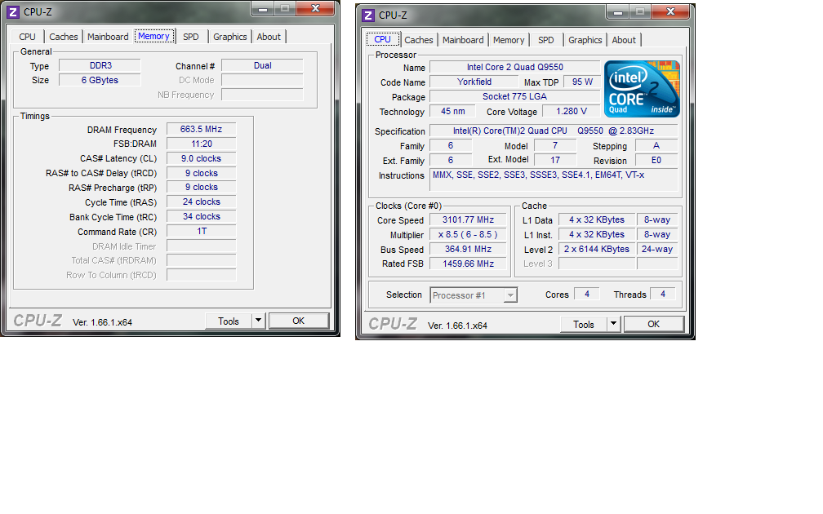Viewport: 823px width, 514px height.
Task: Click the Cores count value
Action: coord(587,295)
